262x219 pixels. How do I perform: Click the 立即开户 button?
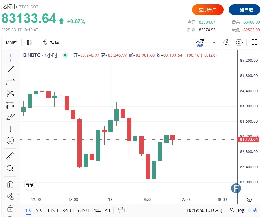[x=208, y=10]
